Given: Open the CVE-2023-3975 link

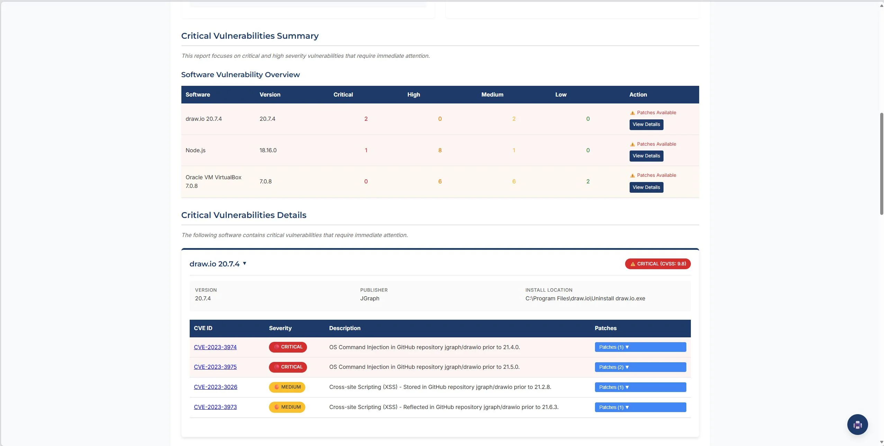Looking at the screenshot, I should point(215,367).
